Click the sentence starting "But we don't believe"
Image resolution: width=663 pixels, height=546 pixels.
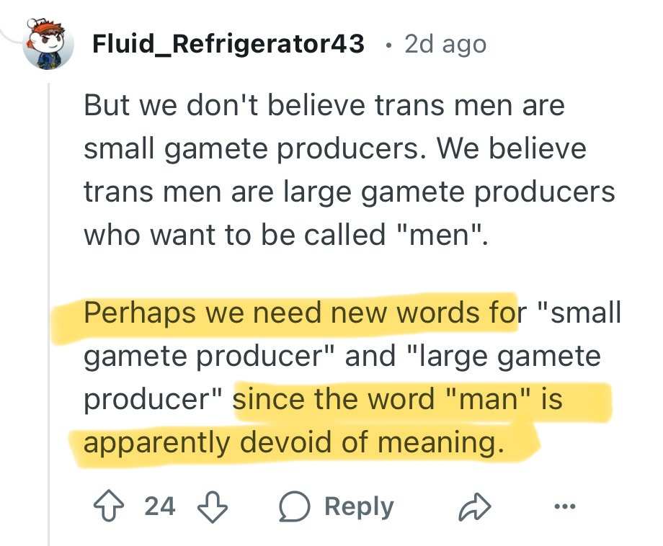pos(324,104)
